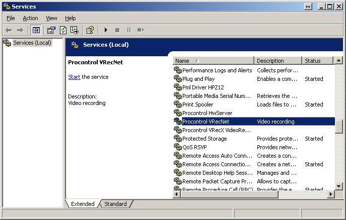Click the Restart Service toolbar button
This screenshot has width=346, height=220.
(x=141, y=30)
